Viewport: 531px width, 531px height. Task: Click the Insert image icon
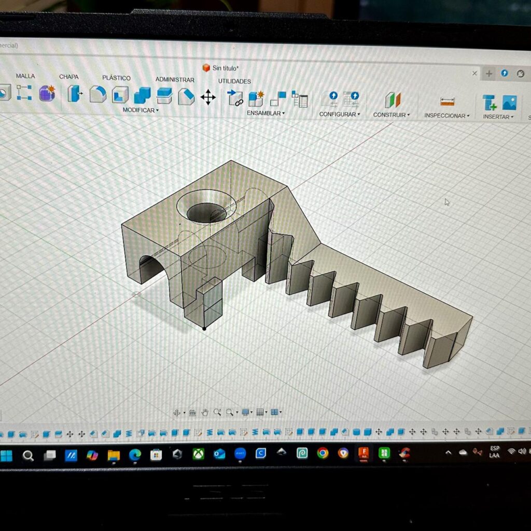tap(509, 103)
